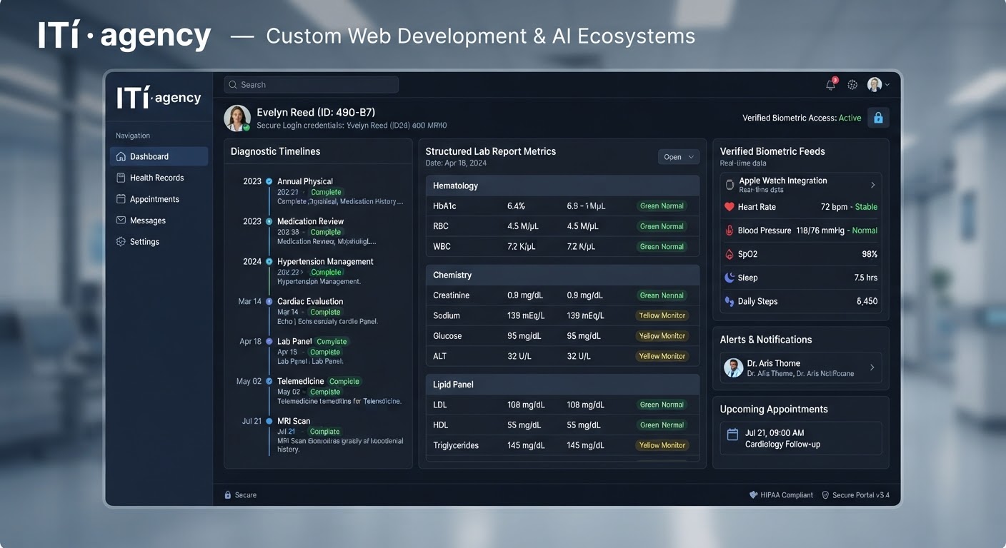
Task: Click the Yellow Monitor badge for Triglycerides
Action: point(662,445)
